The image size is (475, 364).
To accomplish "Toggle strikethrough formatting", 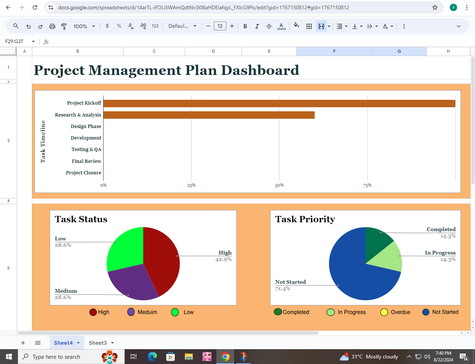I will point(269,26).
